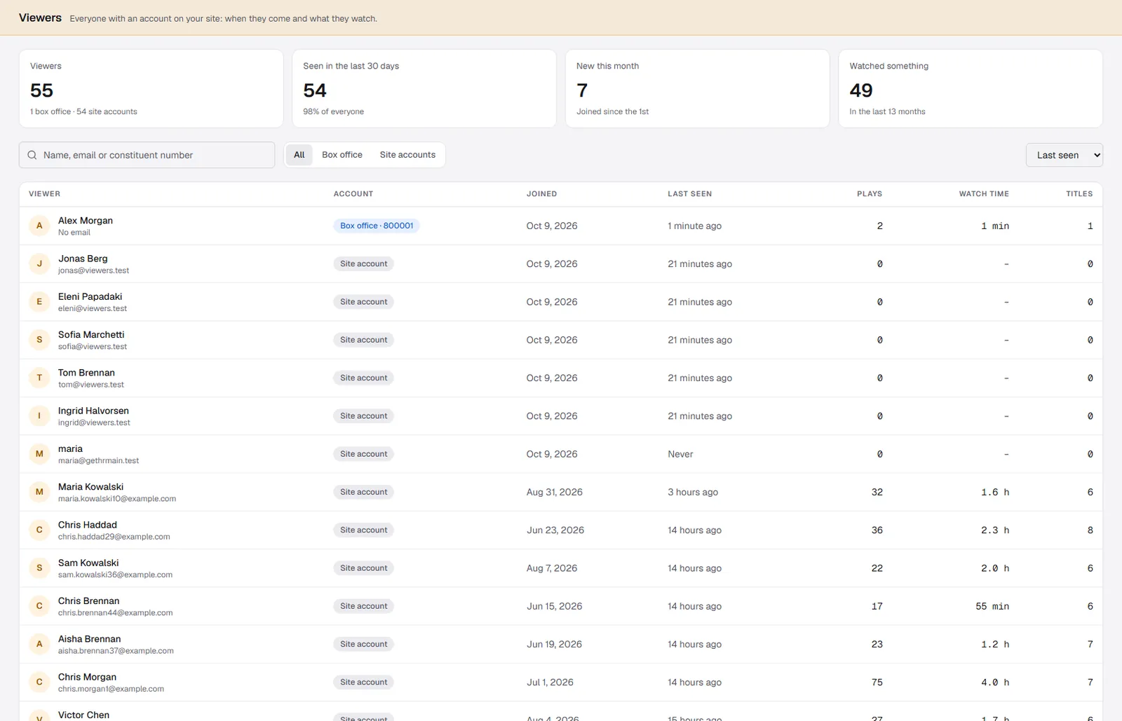The height and width of the screenshot is (721, 1122).
Task: Click the Viewer column header
Action: 44,193
